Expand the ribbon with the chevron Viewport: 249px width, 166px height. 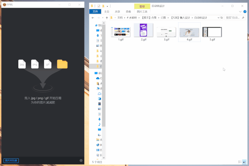(x=240, y=12)
